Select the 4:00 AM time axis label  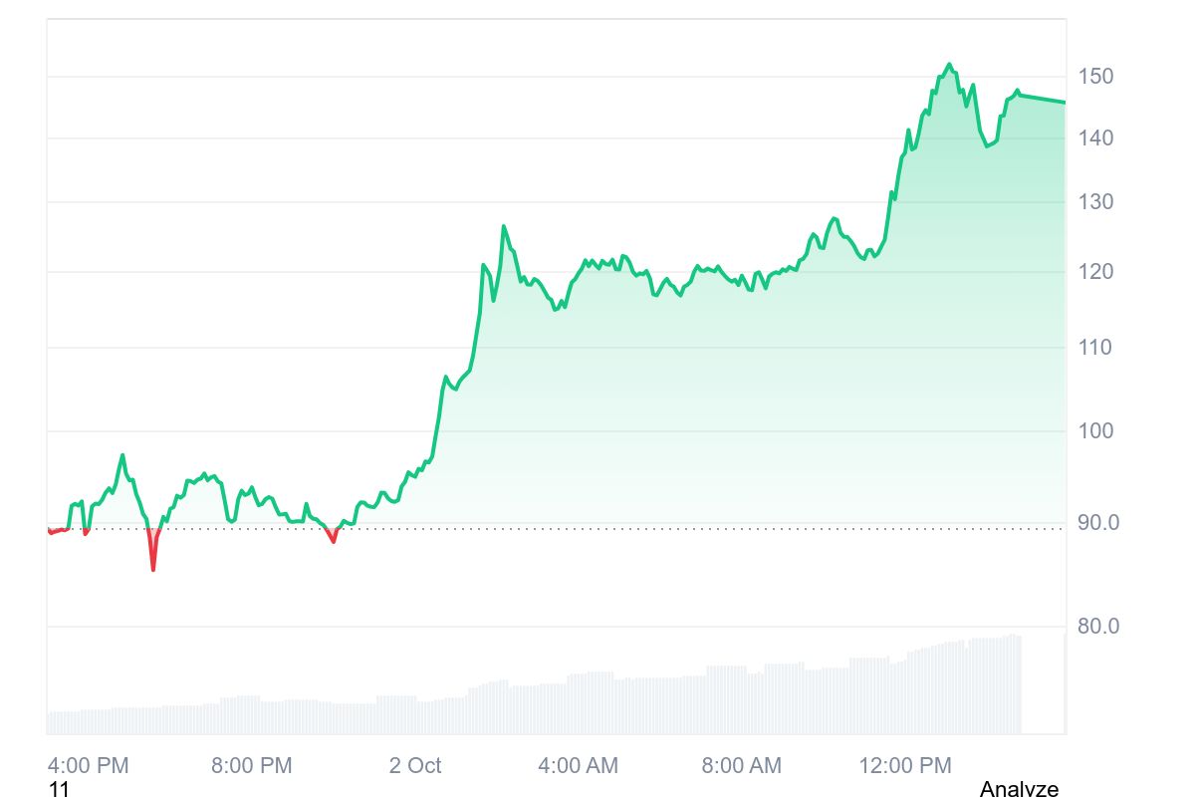coord(578,765)
